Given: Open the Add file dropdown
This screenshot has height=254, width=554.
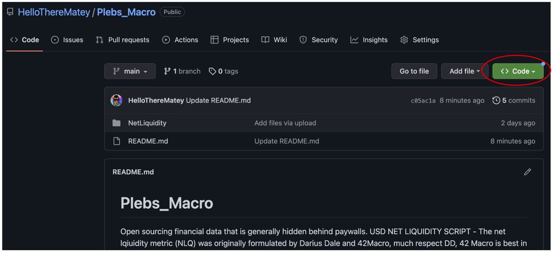Looking at the screenshot, I should tap(464, 71).
